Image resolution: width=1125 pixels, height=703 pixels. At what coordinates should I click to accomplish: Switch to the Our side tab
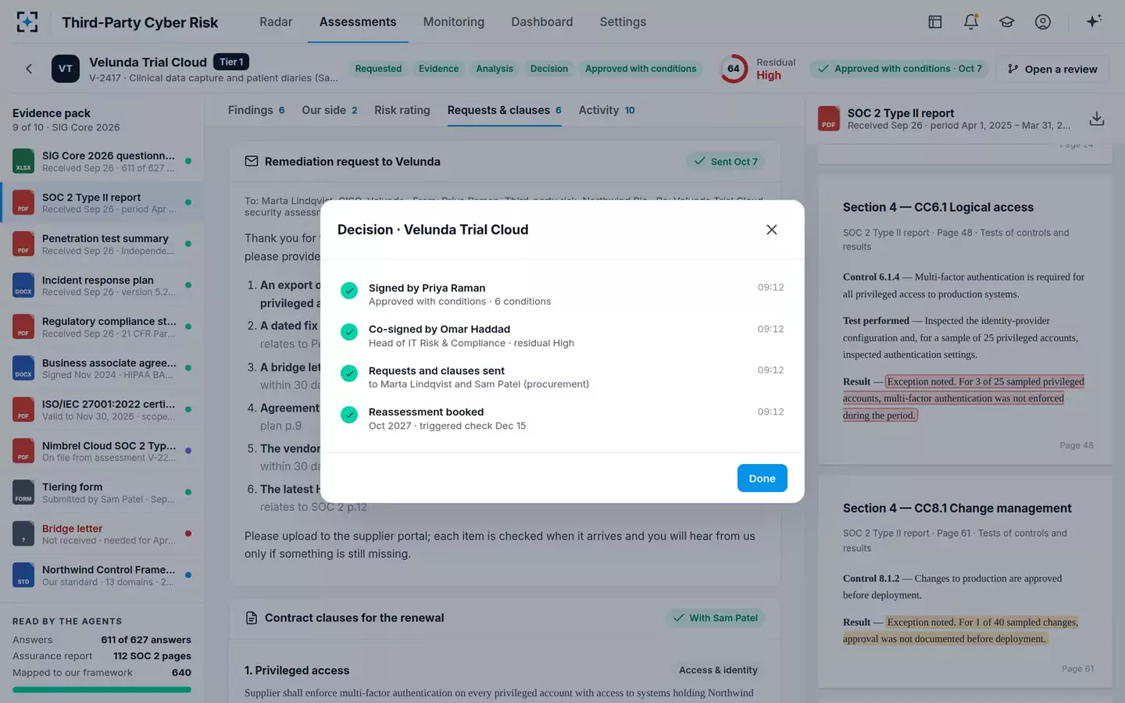click(330, 110)
